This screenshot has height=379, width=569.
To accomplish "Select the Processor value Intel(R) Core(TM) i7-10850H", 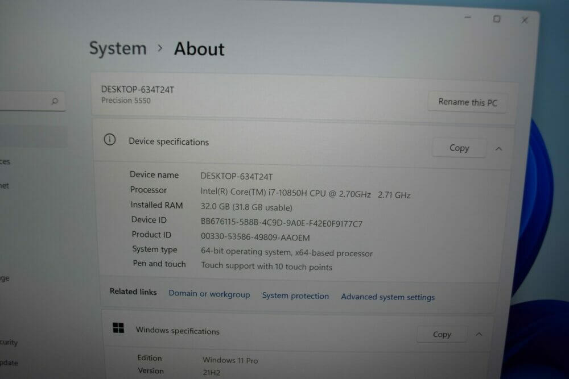I will coord(306,194).
